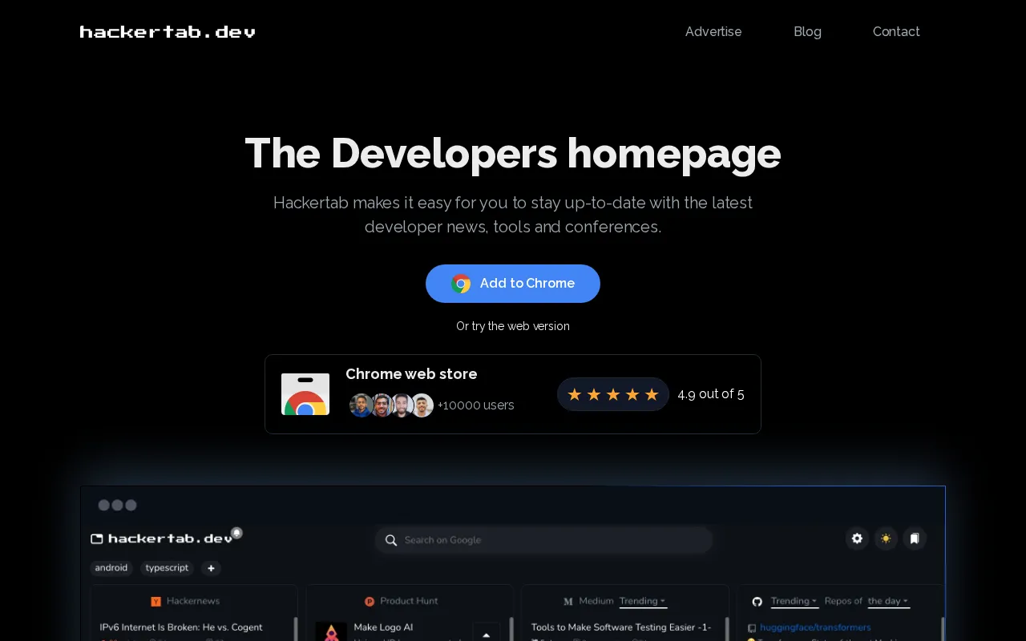
Task: Select the android tag chip
Action: click(x=111, y=568)
